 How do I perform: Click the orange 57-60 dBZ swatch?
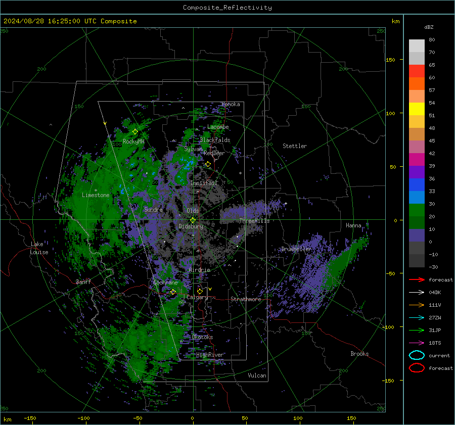coord(417,83)
